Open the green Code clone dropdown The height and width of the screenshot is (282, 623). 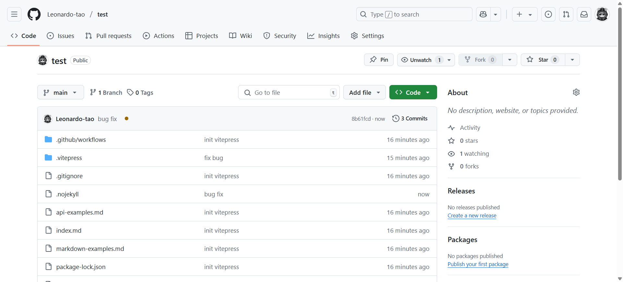pyautogui.click(x=413, y=92)
